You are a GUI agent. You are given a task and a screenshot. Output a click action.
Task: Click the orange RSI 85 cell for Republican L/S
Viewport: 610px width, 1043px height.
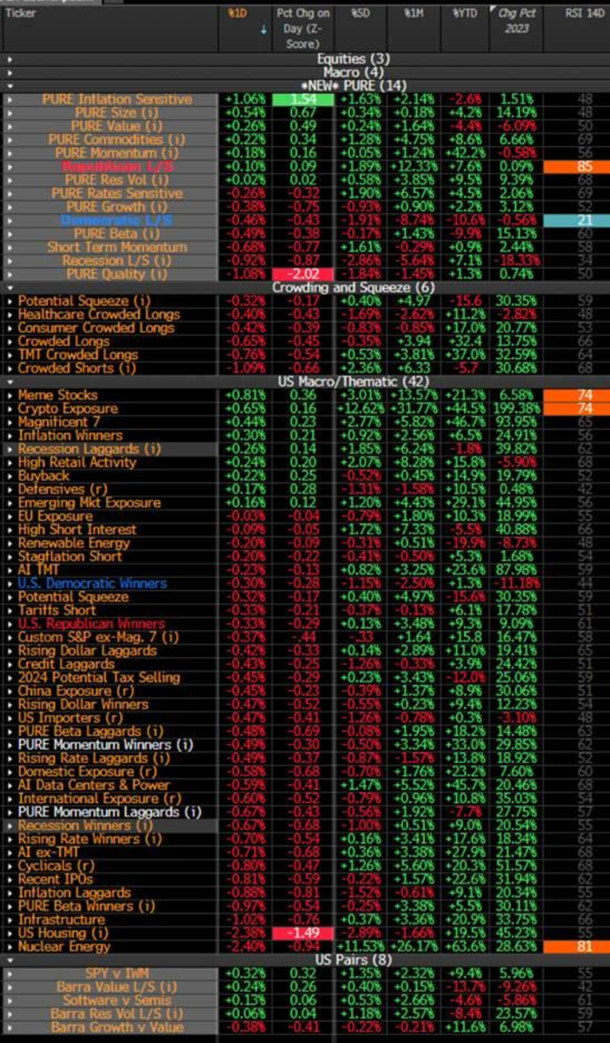(x=574, y=167)
